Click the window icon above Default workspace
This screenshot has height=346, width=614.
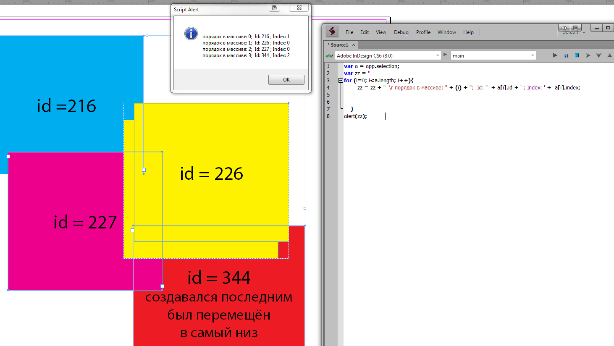[575, 28]
